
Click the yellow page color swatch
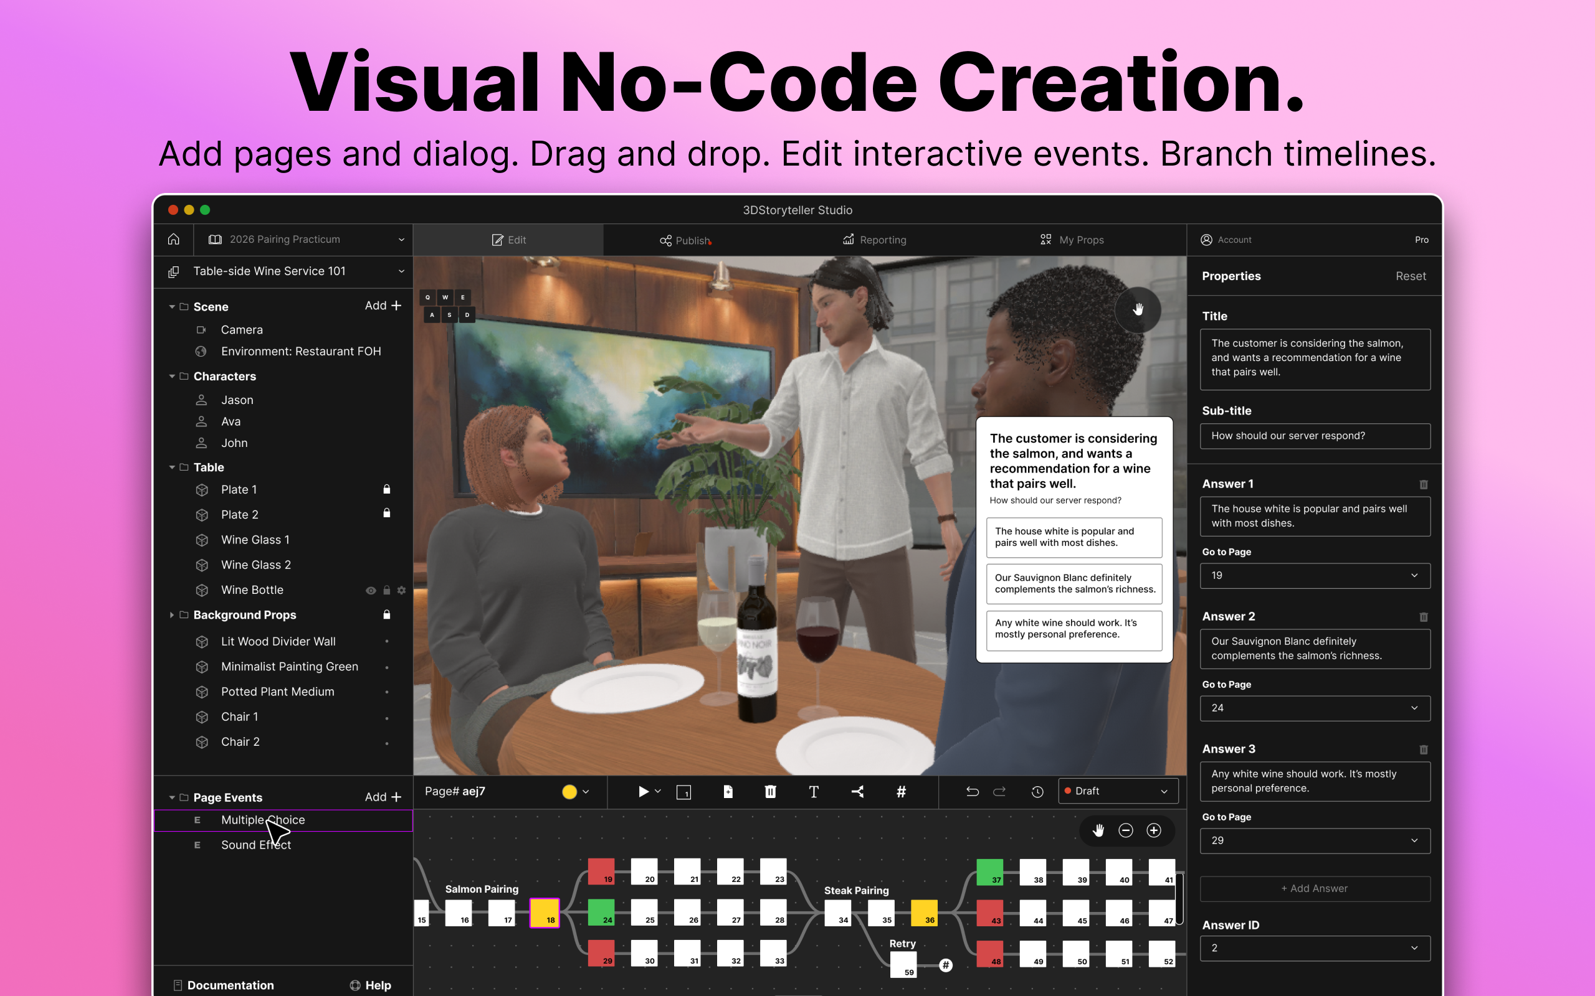[x=569, y=791]
